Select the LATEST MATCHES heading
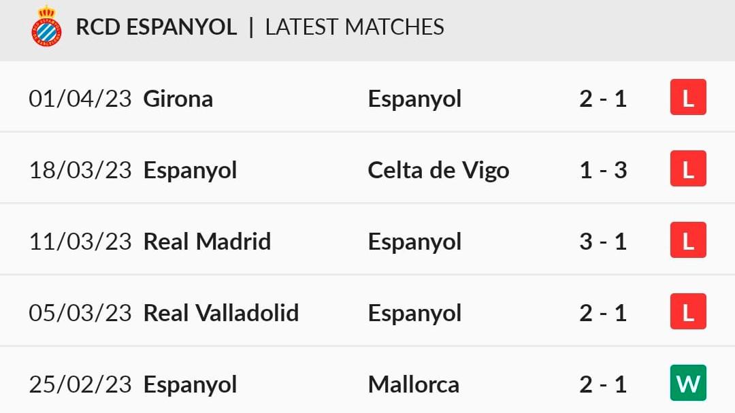 (x=355, y=27)
